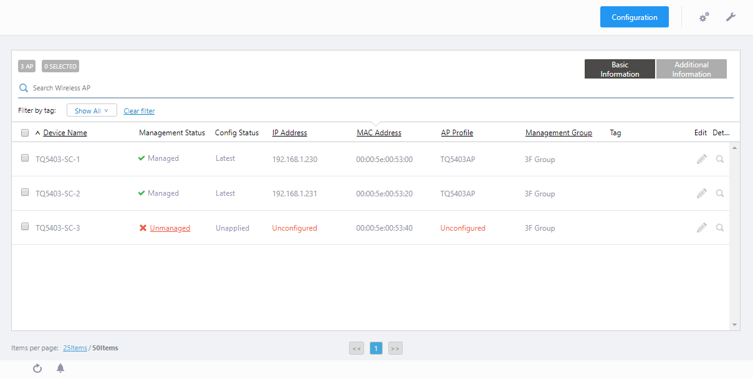This screenshot has height=379, width=753.
Task: Open the Show All tag filter dropdown
Action: pos(92,111)
